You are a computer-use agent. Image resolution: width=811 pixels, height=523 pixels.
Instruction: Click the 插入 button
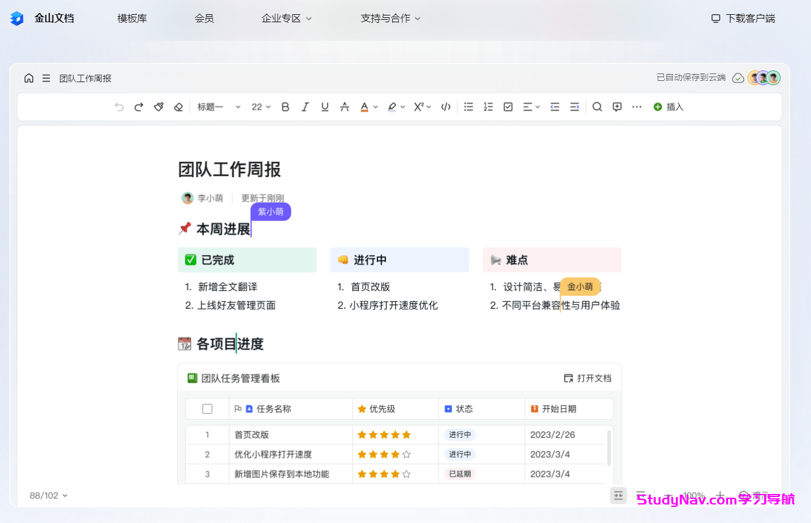point(668,106)
